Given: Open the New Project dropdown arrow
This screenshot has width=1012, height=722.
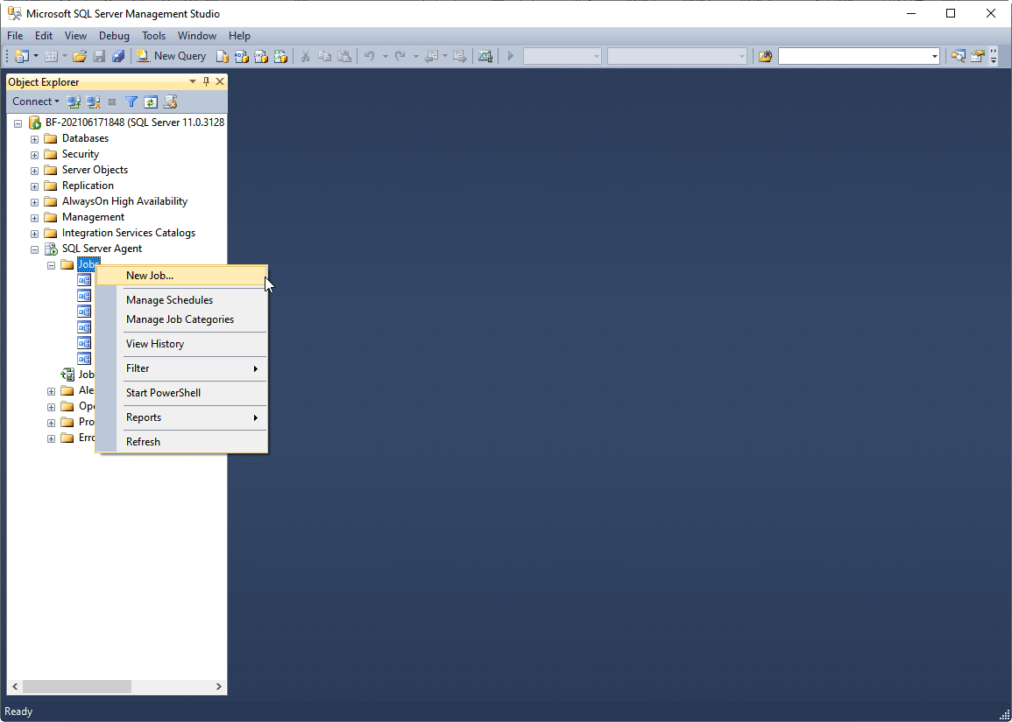Looking at the screenshot, I should tap(36, 56).
